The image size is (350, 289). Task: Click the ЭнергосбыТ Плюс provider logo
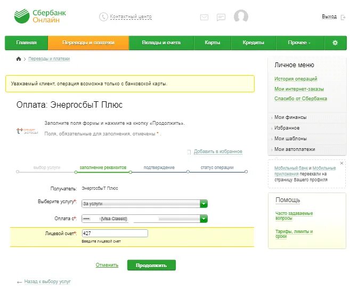tap(28, 131)
